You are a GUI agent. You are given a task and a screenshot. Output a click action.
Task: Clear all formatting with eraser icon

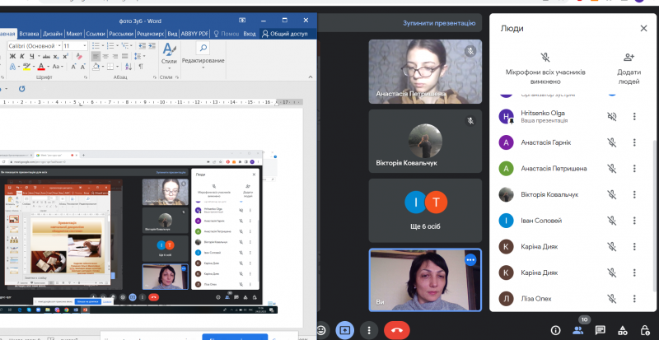[x=79, y=56]
